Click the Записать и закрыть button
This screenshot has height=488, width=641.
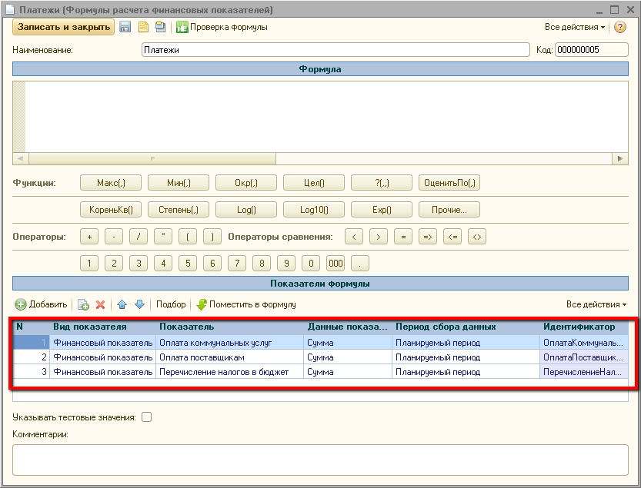pyautogui.click(x=63, y=27)
